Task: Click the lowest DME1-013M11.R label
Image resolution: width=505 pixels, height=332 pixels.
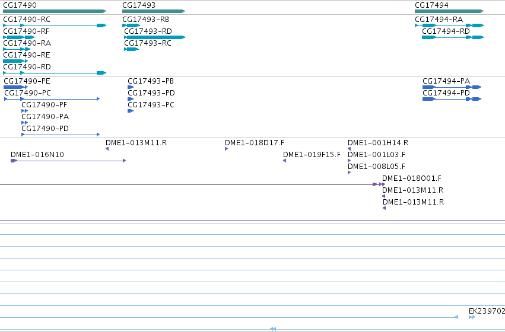Action: pos(413,202)
